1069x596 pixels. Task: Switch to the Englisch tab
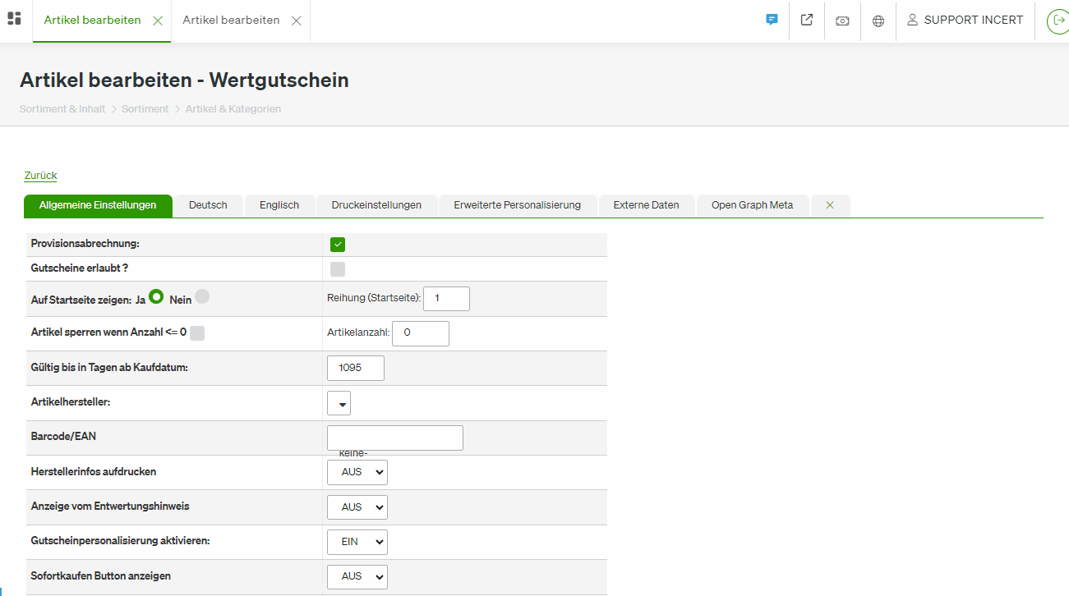[x=279, y=205]
